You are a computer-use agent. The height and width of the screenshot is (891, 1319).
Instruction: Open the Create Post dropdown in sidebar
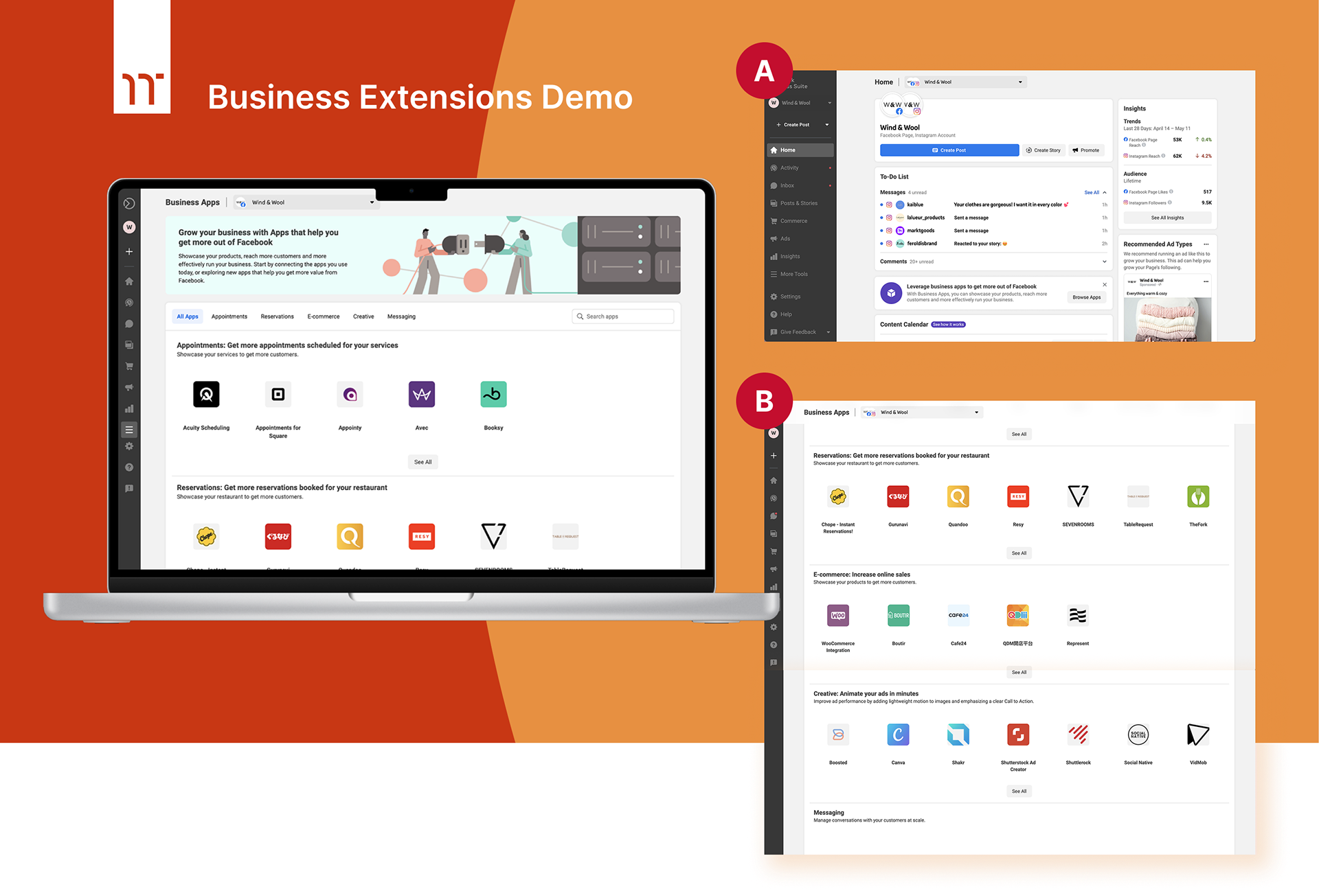tap(826, 125)
